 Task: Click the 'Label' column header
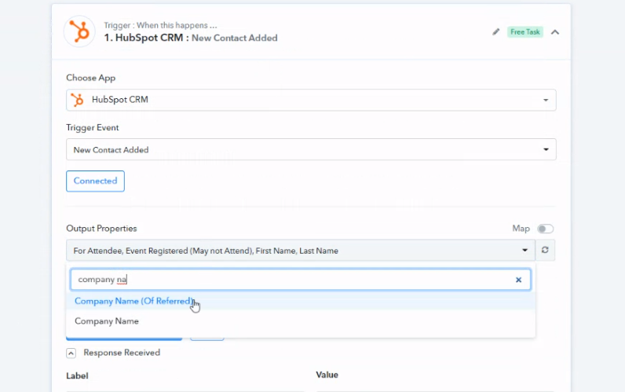[x=77, y=376]
